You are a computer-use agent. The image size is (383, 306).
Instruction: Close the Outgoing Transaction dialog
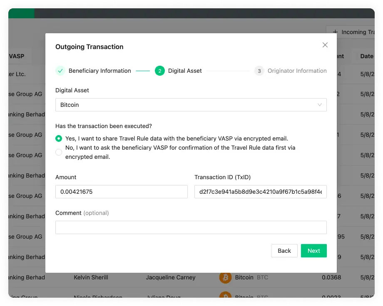tap(325, 45)
